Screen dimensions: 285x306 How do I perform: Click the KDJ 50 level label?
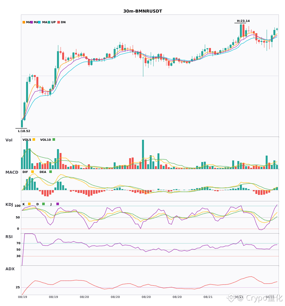(x=18, y=217)
